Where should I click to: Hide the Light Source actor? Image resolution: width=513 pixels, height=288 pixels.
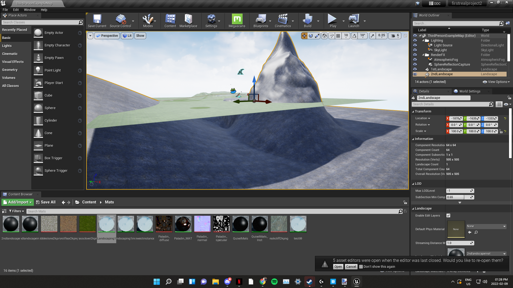pos(415,45)
